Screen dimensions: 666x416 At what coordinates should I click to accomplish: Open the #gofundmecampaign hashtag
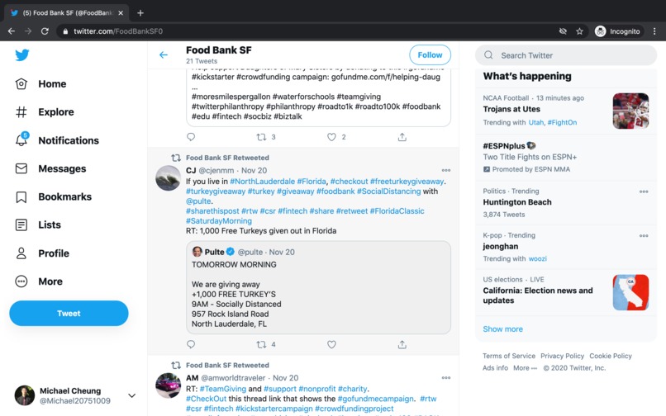tap(375, 399)
